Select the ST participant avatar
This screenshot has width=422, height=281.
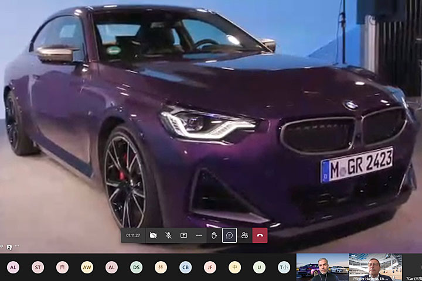[38, 268]
